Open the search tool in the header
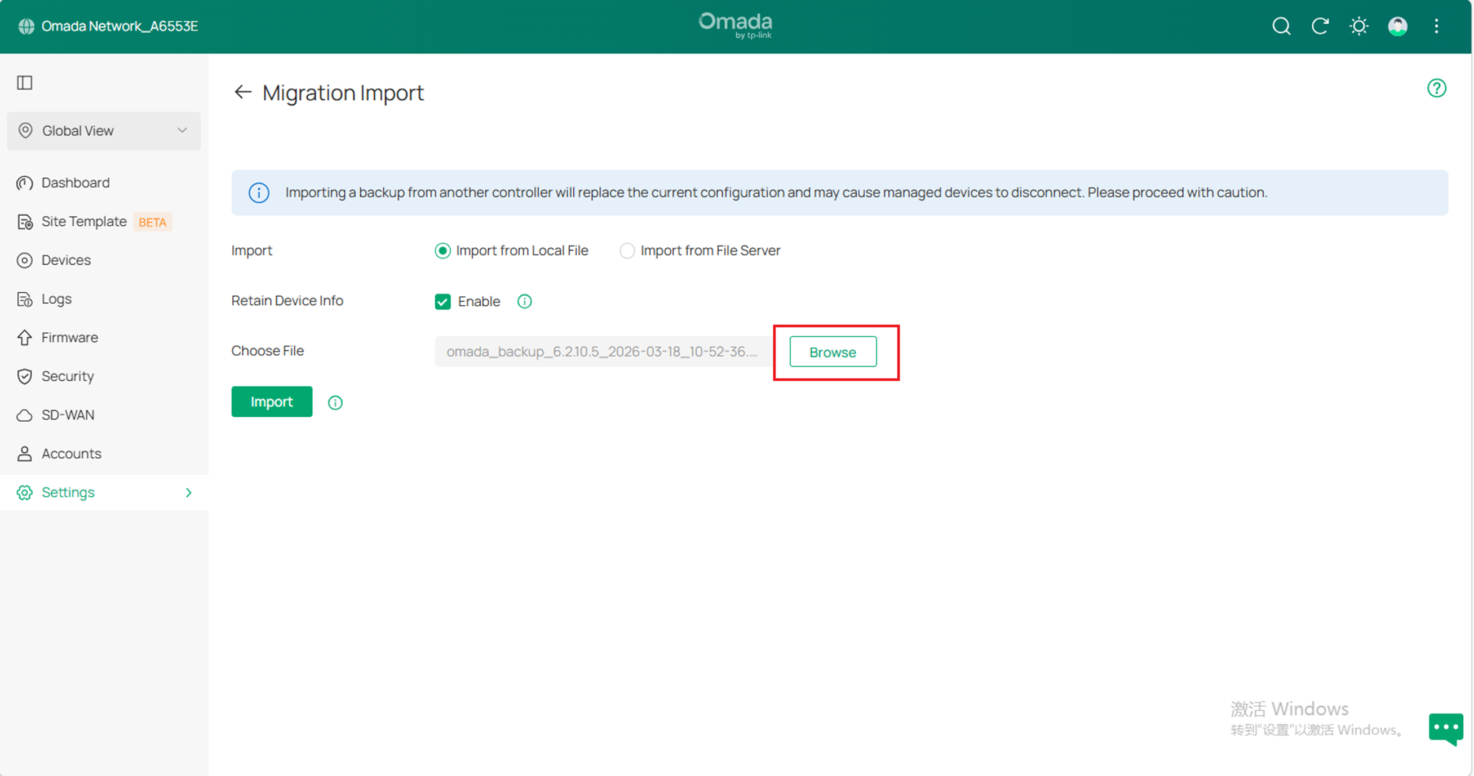This screenshot has height=776, width=1474. (1281, 26)
